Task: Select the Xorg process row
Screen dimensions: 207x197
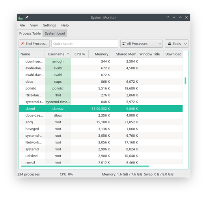Action: click(101, 122)
